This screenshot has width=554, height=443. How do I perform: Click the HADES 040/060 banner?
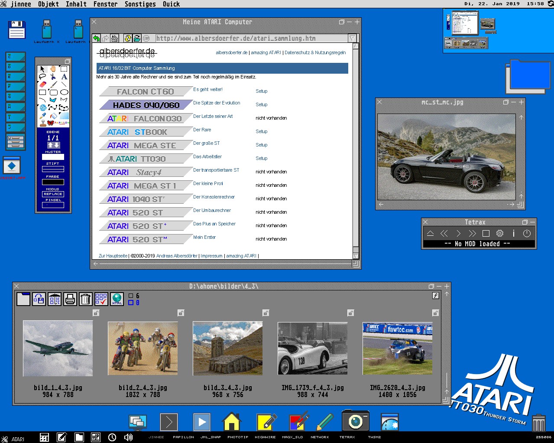[146, 105]
